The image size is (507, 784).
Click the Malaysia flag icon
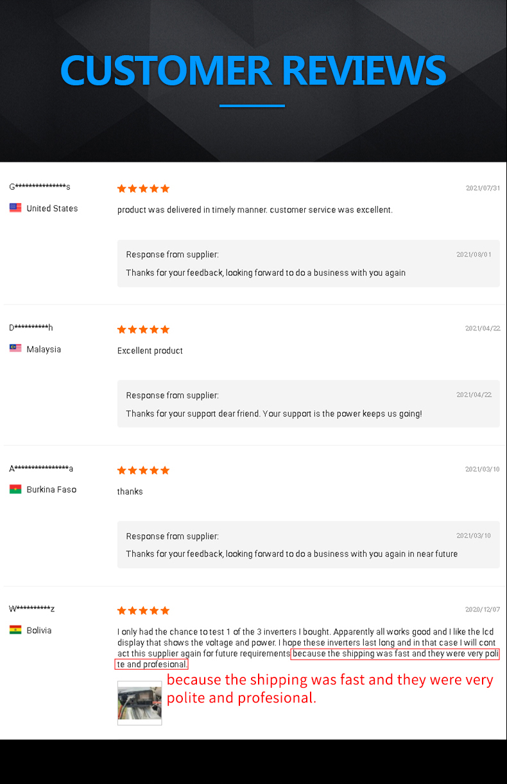15,348
